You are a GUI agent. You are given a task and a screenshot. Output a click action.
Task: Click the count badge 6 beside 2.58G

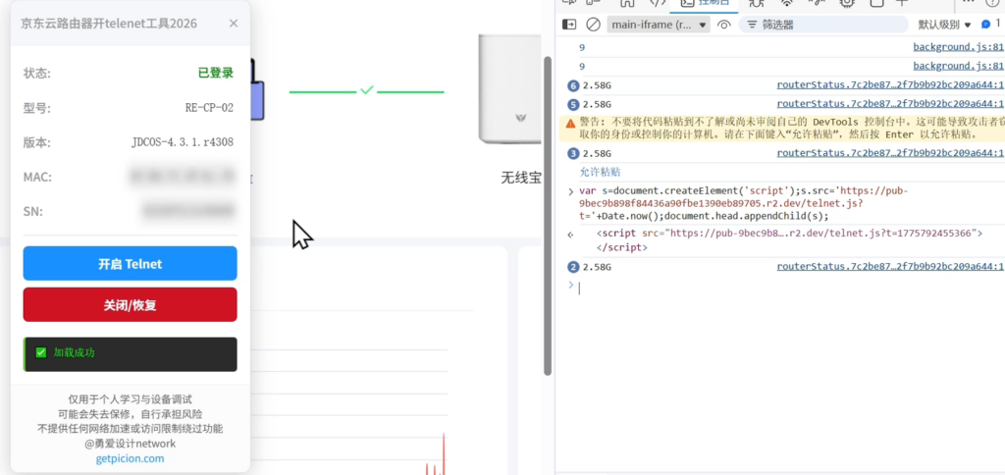573,85
